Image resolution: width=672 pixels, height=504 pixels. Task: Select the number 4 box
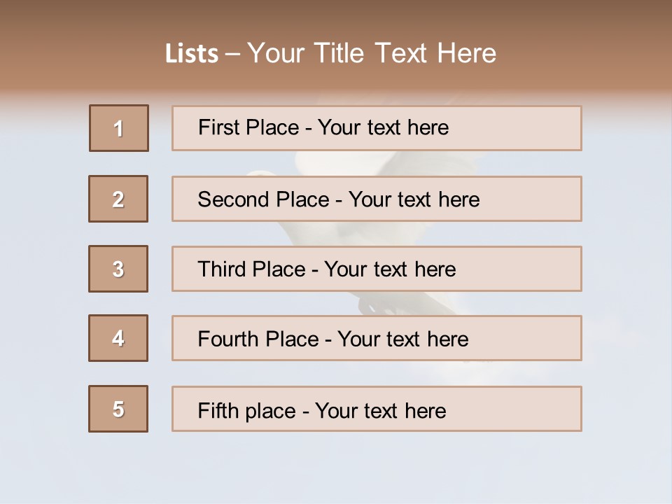118,338
